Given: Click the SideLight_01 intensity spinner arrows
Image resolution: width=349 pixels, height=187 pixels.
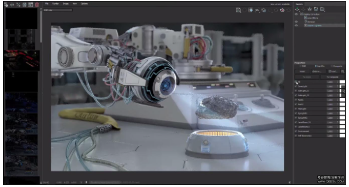Looking at the screenshot, I should 338,91.
